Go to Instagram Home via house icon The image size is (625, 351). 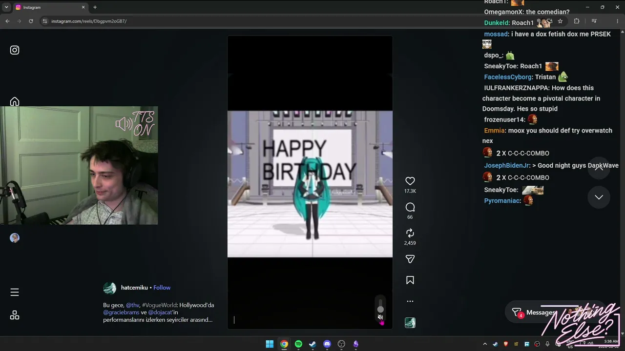point(15,101)
